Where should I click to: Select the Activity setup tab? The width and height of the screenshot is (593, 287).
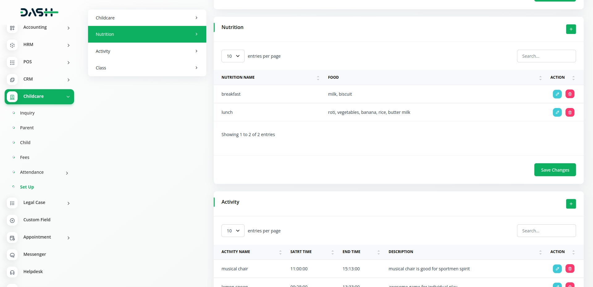pyautogui.click(x=147, y=51)
